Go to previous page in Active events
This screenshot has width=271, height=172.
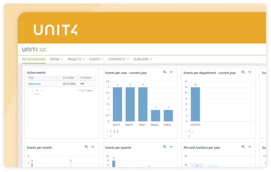click(32, 90)
